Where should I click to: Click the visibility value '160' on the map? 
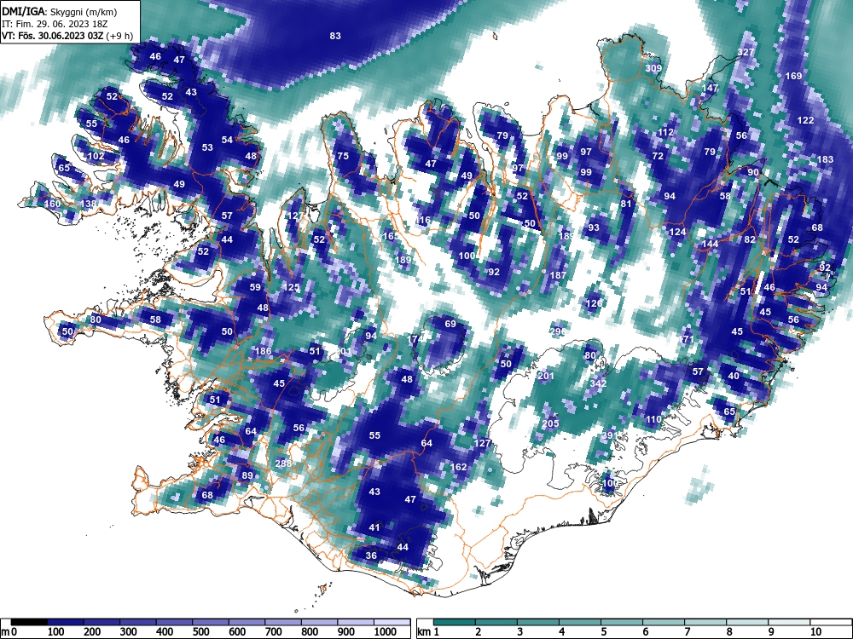tap(52, 204)
